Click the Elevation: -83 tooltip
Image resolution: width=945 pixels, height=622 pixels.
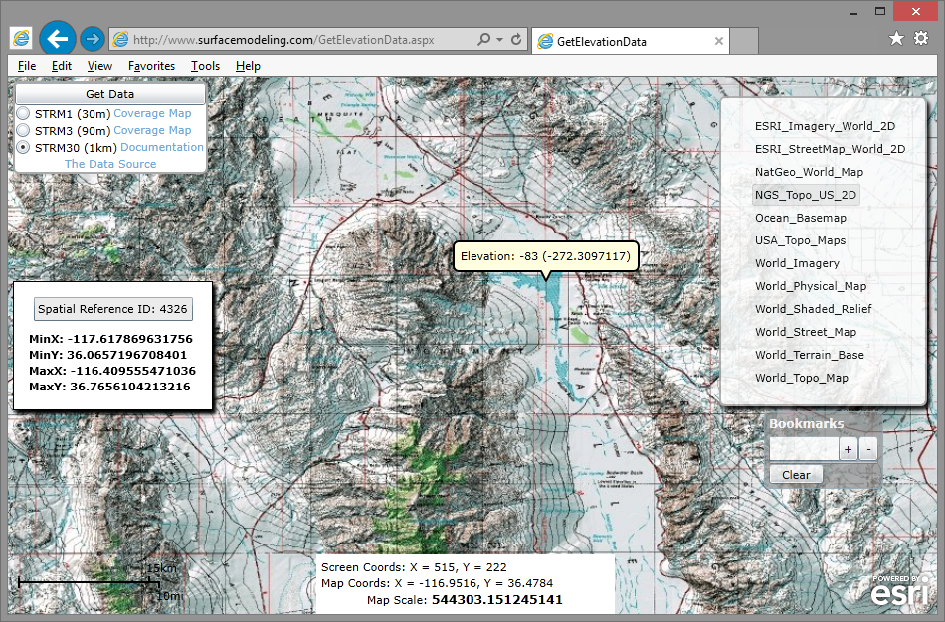pyautogui.click(x=545, y=256)
